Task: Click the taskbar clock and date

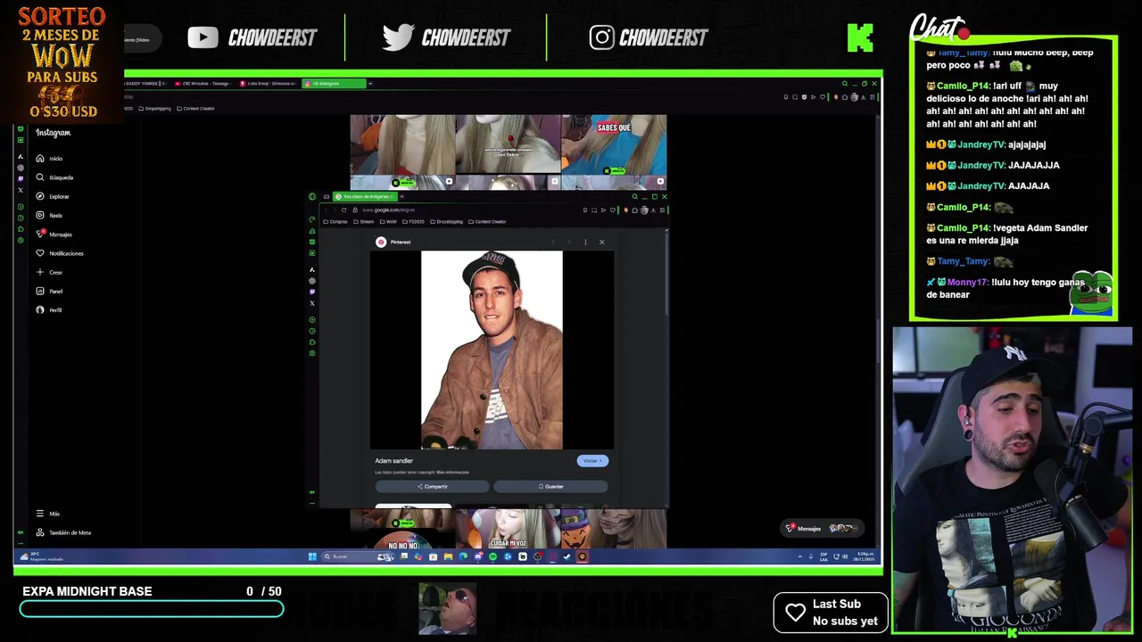Action: click(865, 557)
